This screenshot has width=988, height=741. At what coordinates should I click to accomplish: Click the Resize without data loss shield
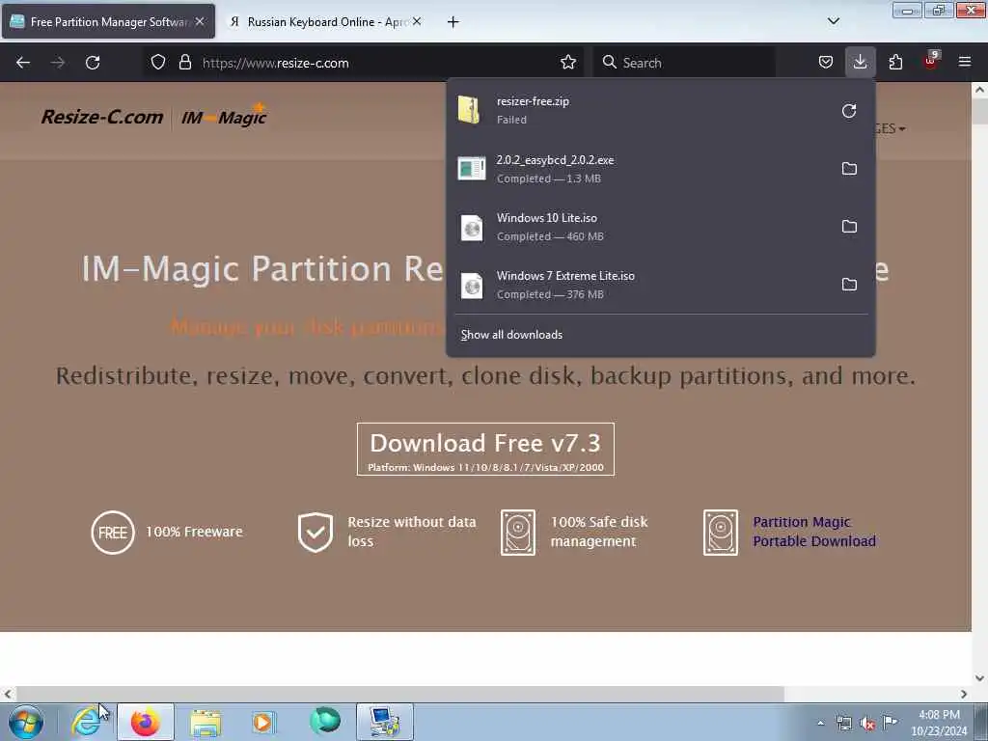point(316,533)
